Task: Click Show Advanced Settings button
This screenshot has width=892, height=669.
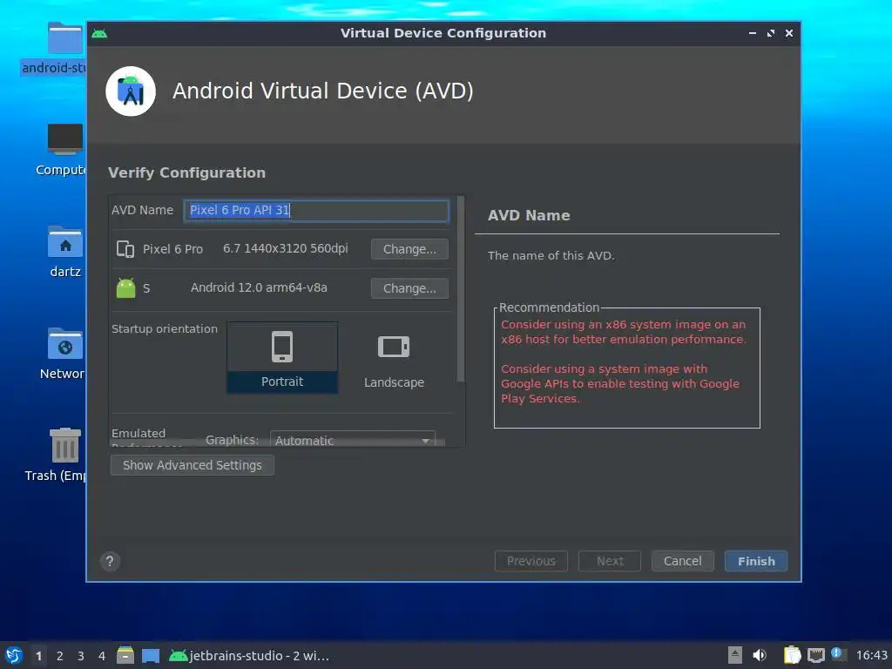Action: pos(193,465)
